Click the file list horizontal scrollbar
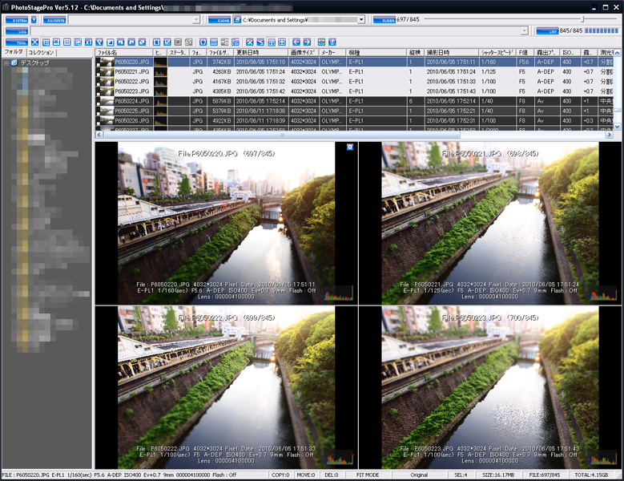Image resolution: width=624 pixels, height=481 pixels. tap(282, 135)
